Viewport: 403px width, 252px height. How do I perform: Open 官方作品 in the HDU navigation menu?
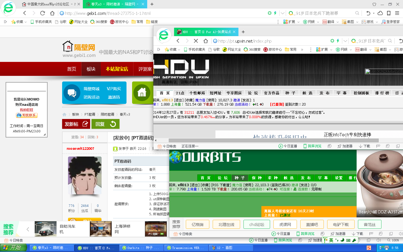click(x=271, y=93)
